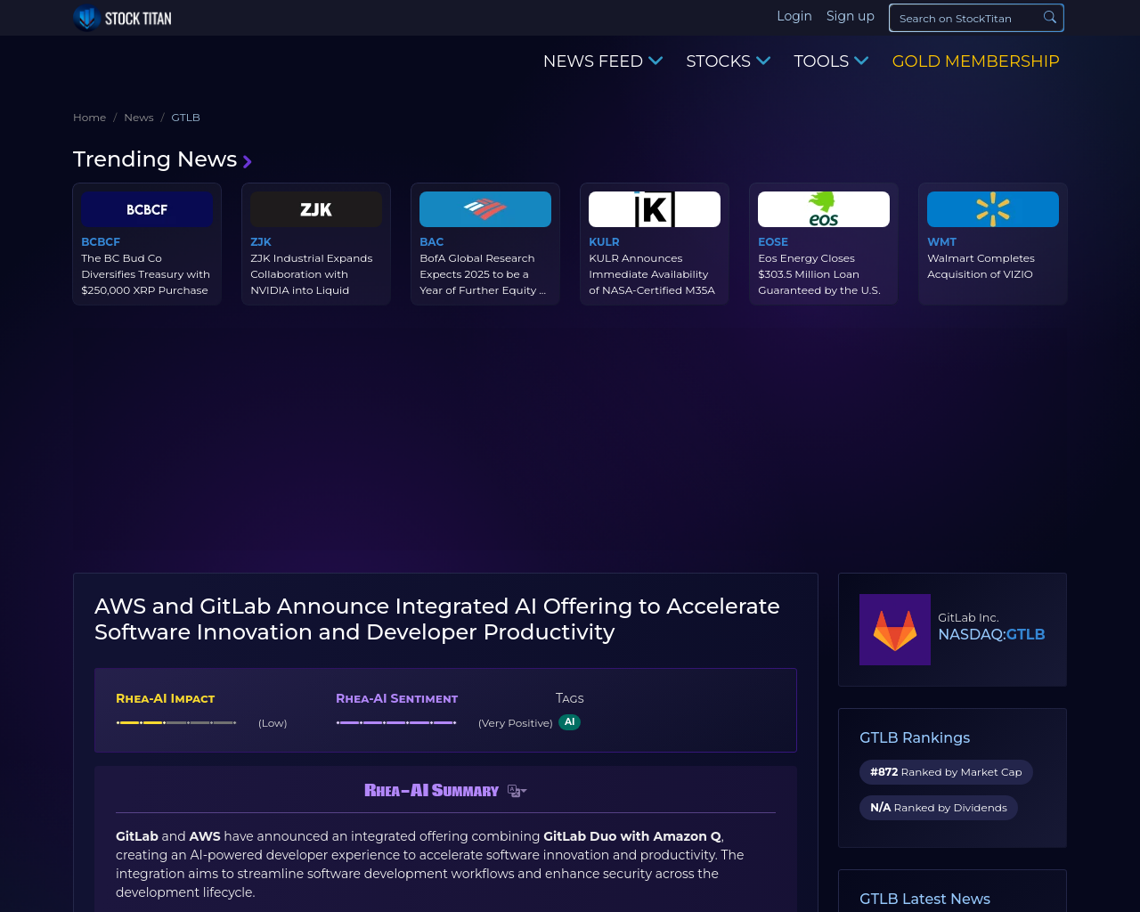Click the Login link
The height and width of the screenshot is (912, 1140).
coord(794,16)
